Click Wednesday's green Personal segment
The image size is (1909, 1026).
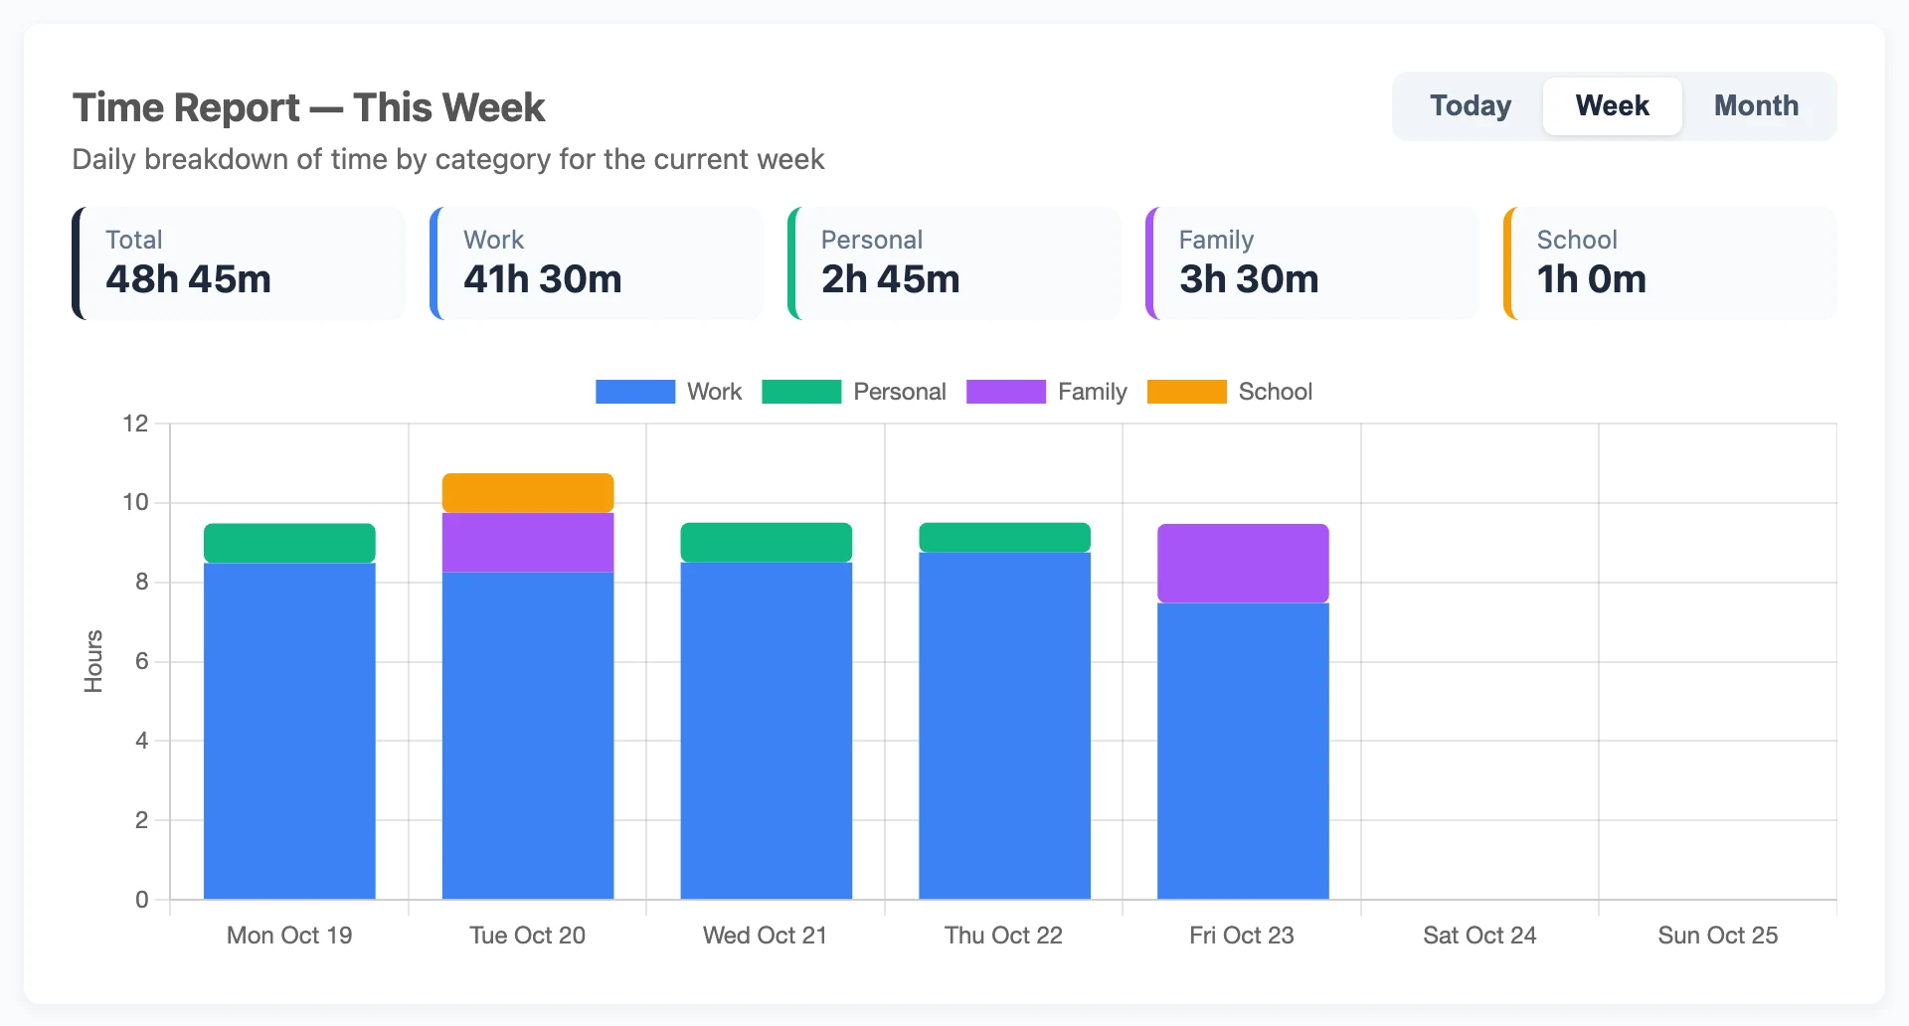pyautogui.click(x=767, y=543)
